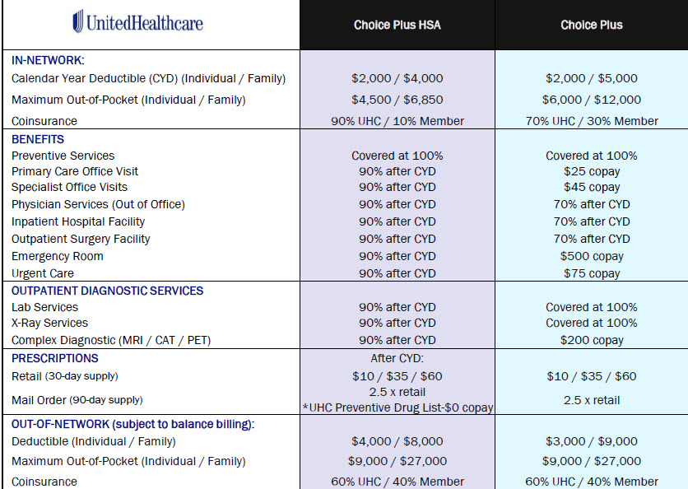Viewport: 688px width, 489px height.
Task: Click the BENEFITS section heading
Action: 38,139
